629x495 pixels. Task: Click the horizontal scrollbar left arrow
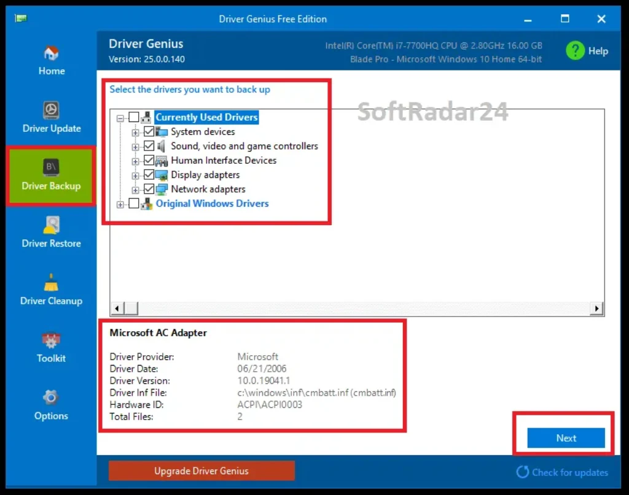(x=117, y=308)
